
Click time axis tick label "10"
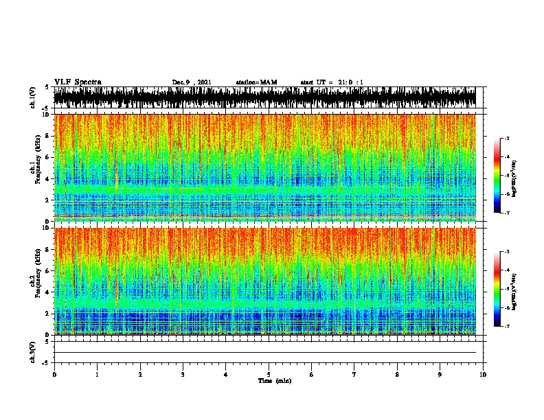483,375
